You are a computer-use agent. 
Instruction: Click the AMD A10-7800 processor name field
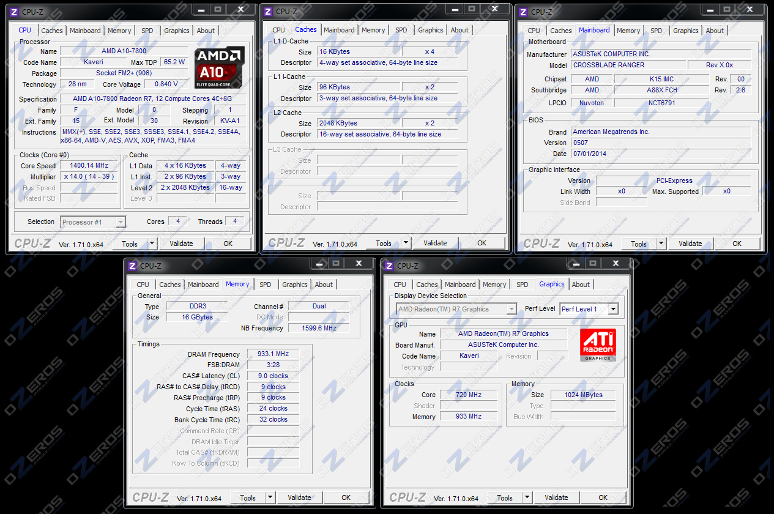pyautogui.click(x=124, y=51)
